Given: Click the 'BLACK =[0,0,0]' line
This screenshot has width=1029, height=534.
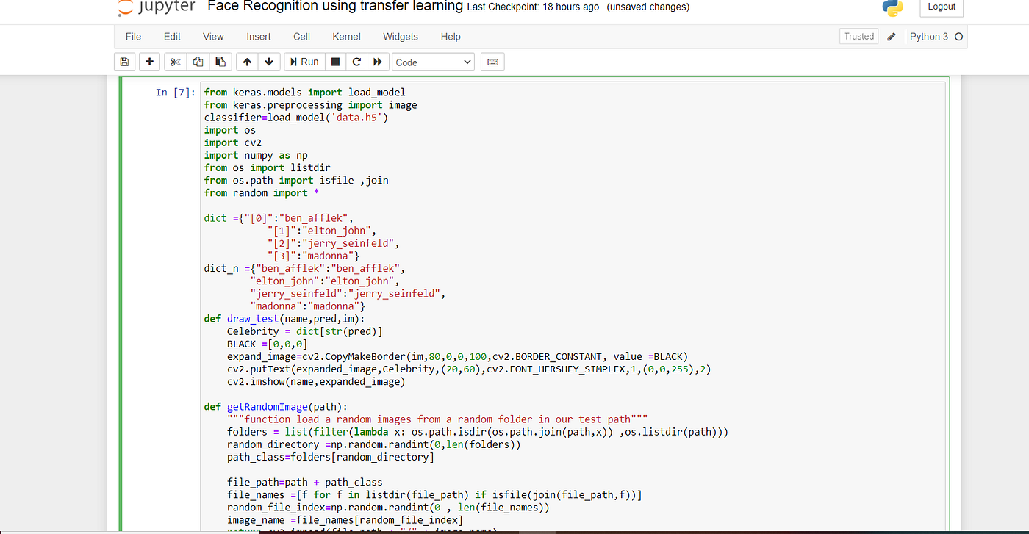Looking at the screenshot, I should (268, 344).
